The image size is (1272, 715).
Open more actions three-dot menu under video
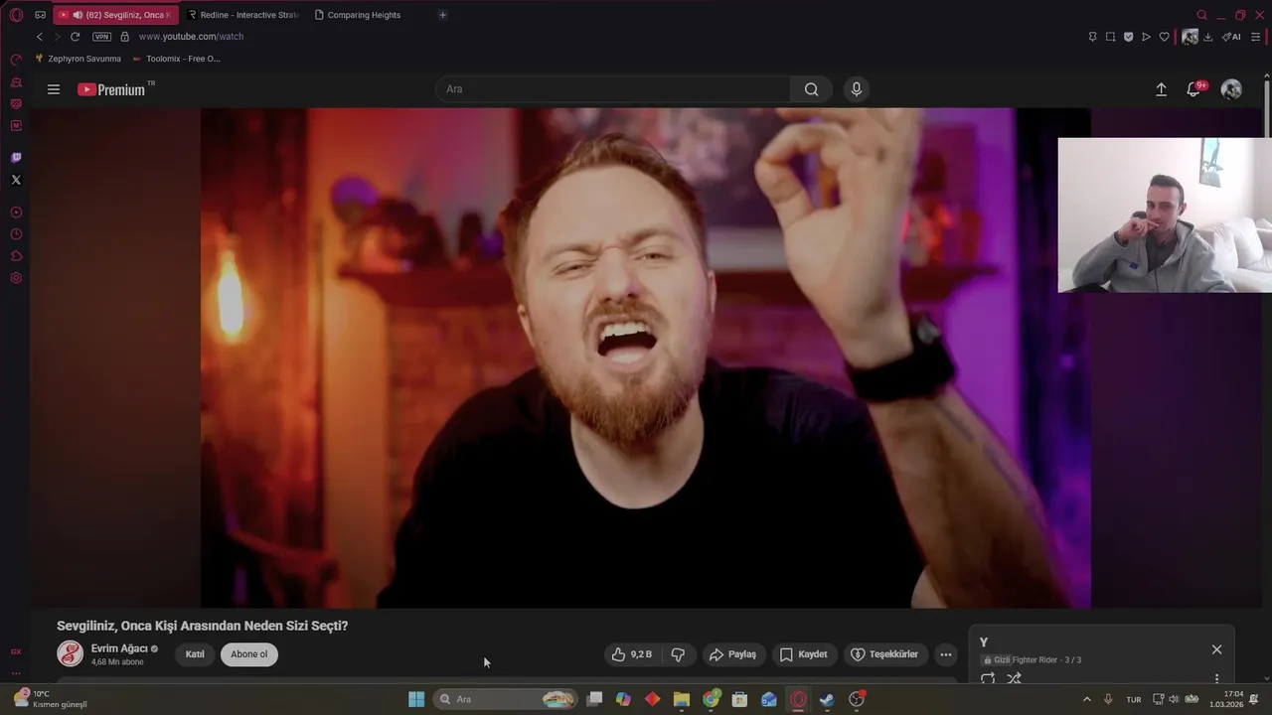[x=946, y=654]
